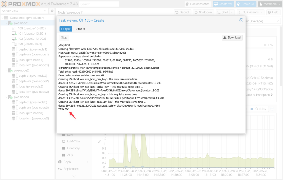Open the Server View dropdown
Viewport: 283px width, 180px height.
point(24,11)
